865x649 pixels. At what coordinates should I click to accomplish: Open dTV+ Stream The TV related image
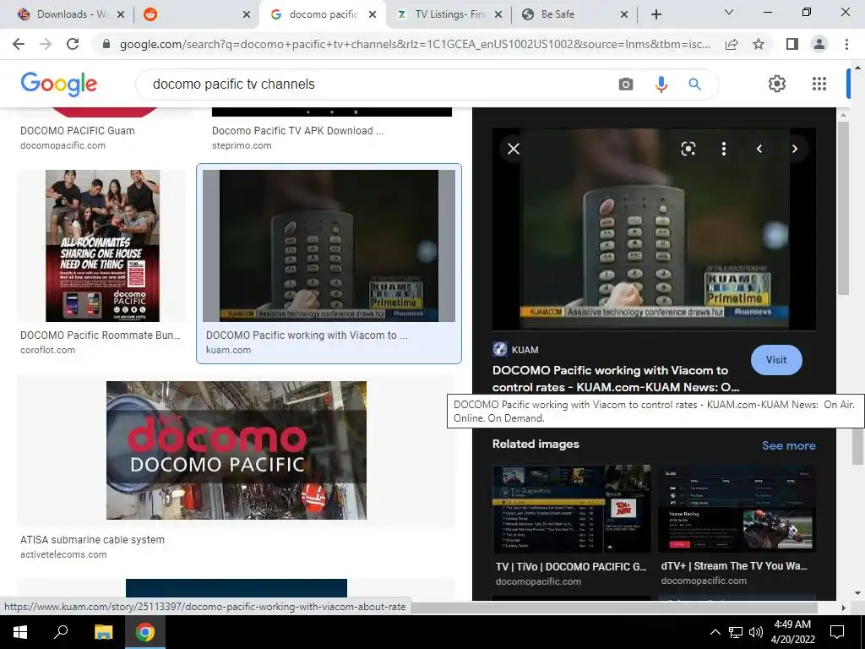click(x=737, y=508)
